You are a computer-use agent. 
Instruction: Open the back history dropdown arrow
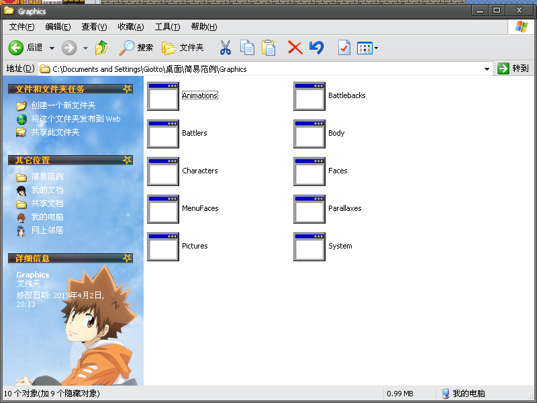click(x=52, y=48)
